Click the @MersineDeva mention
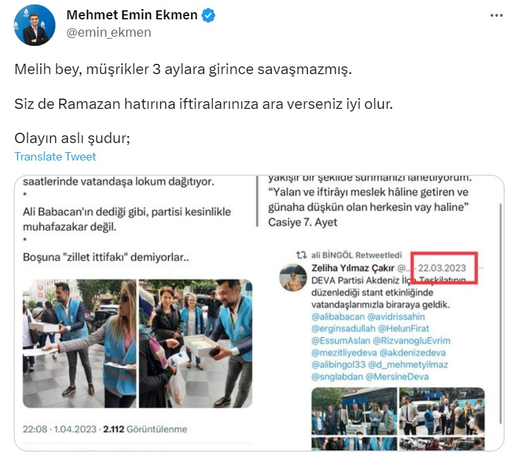Screen dimensions: 519x455 397,376
